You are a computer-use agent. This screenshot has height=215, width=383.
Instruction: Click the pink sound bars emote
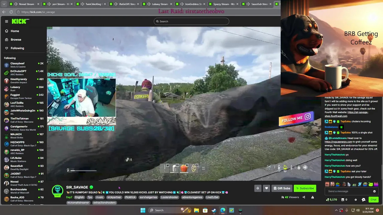click(x=376, y=184)
